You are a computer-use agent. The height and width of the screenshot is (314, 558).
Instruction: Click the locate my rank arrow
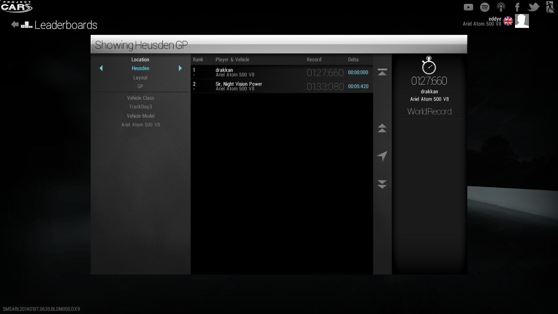click(382, 156)
